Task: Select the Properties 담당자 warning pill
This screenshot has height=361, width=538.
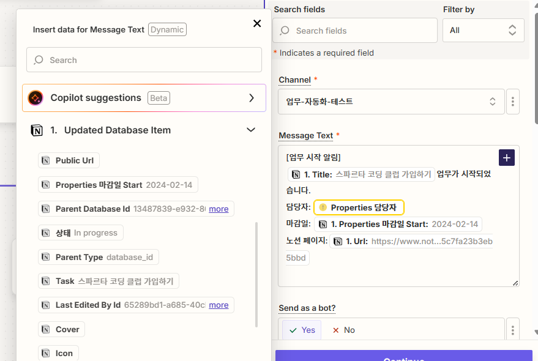Action: coord(359,207)
